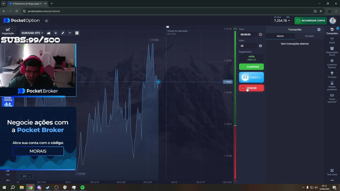Image resolution: width=340 pixels, height=191 pixels.
Task: Click the MORAIS promo code box
Action: click(38, 151)
